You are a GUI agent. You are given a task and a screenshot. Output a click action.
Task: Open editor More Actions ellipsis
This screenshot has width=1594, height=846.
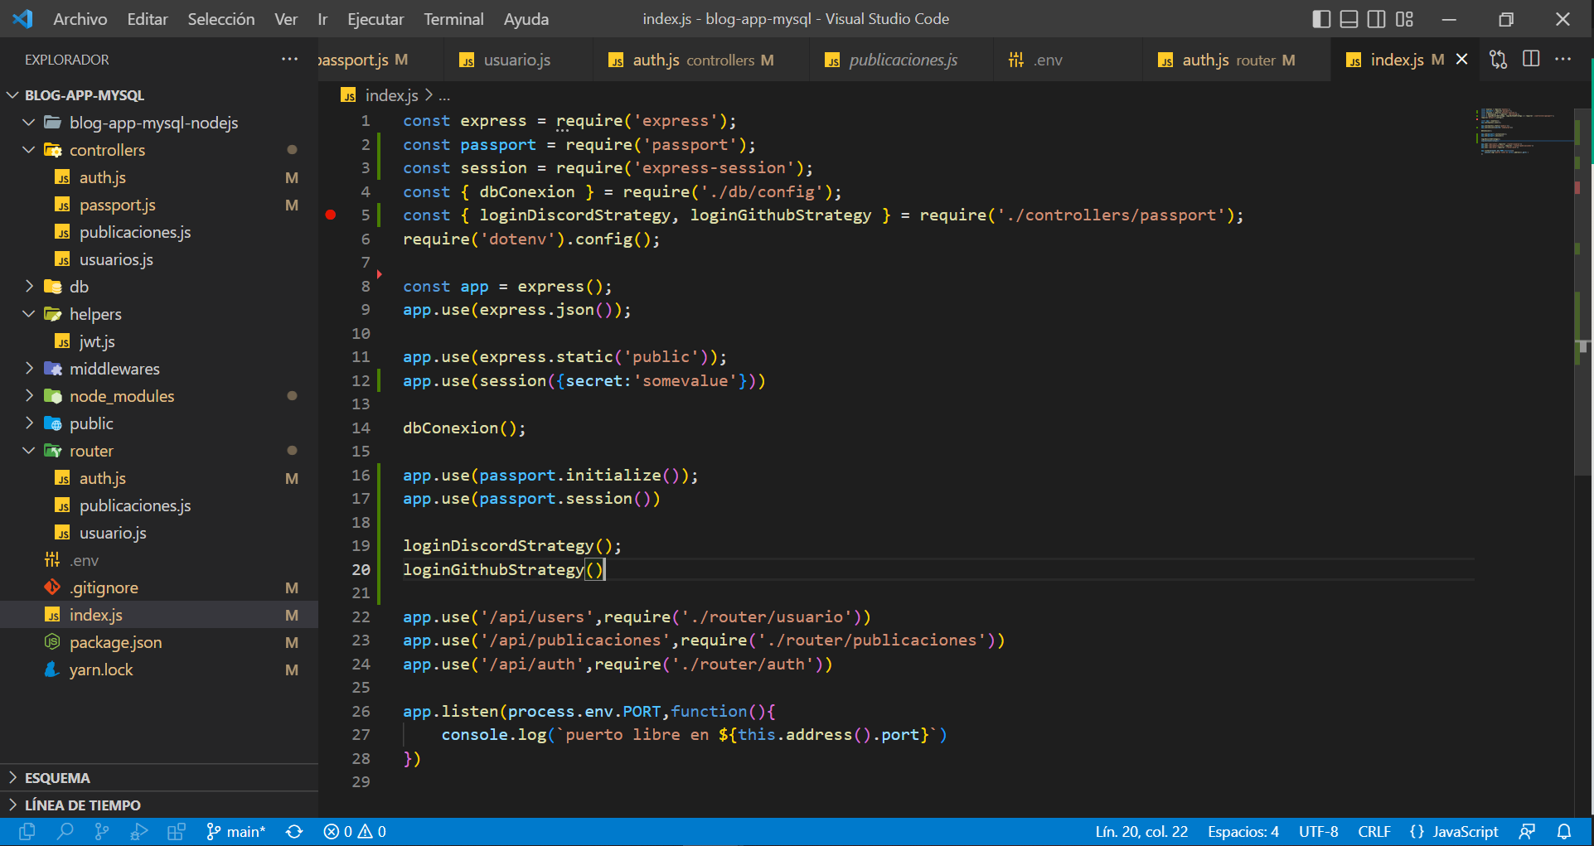1563,60
